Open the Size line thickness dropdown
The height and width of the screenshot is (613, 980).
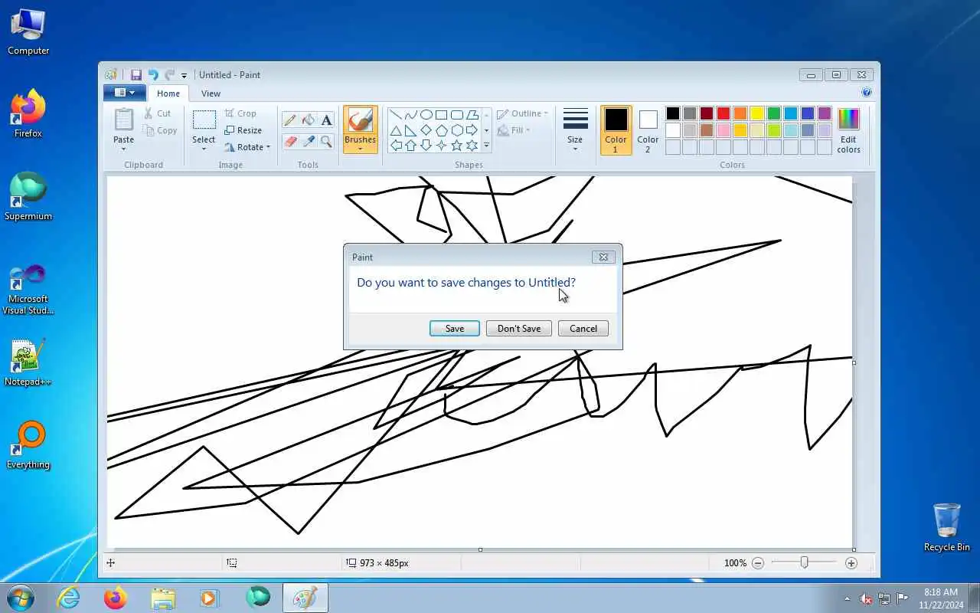[575, 130]
